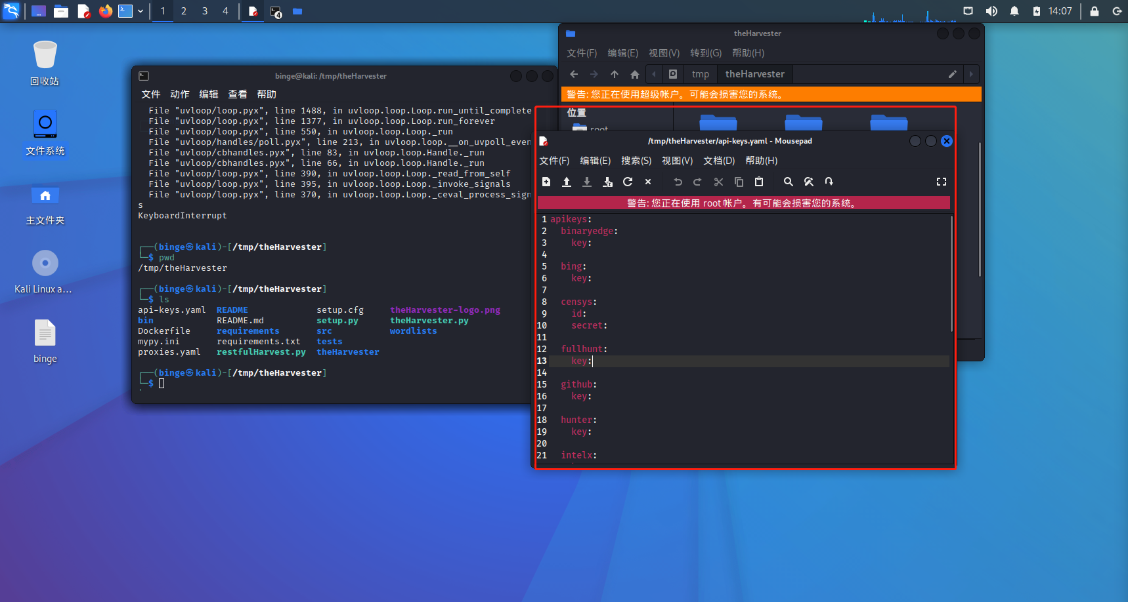Click the clock showing 14:07
This screenshot has height=602, width=1128.
pyautogui.click(x=1060, y=11)
